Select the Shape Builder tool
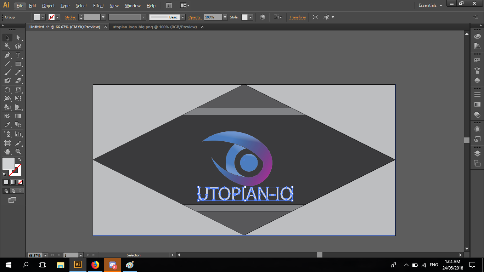 [x=7, y=107]
